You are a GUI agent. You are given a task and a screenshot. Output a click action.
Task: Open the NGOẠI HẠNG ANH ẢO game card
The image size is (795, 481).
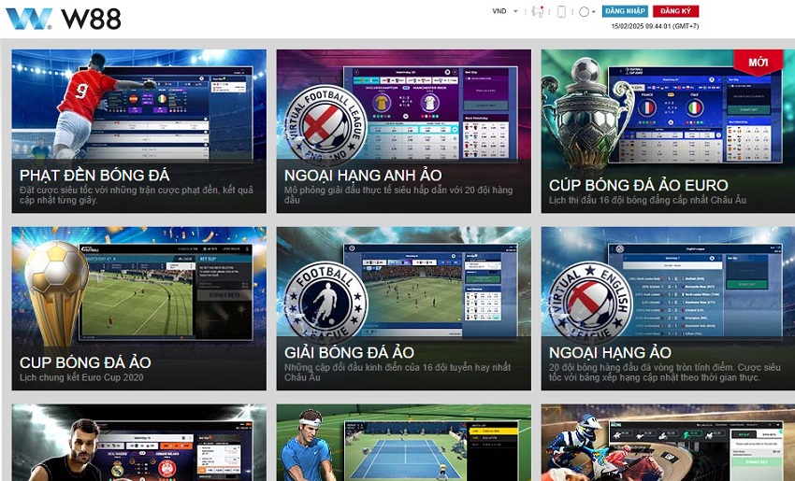(404, 131)
